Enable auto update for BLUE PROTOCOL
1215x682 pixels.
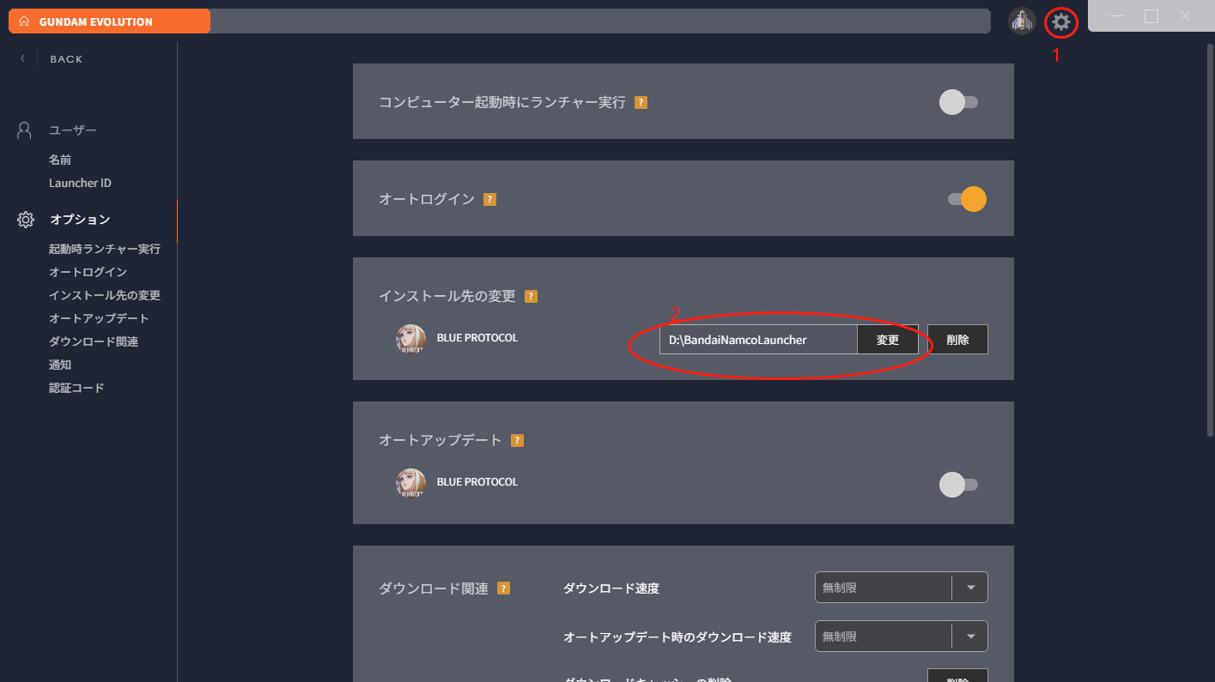(959, 485)
